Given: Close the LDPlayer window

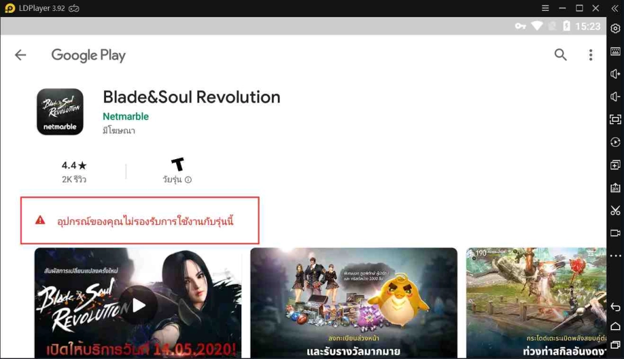Looking at the screenshot, I should tap(596, 8).
